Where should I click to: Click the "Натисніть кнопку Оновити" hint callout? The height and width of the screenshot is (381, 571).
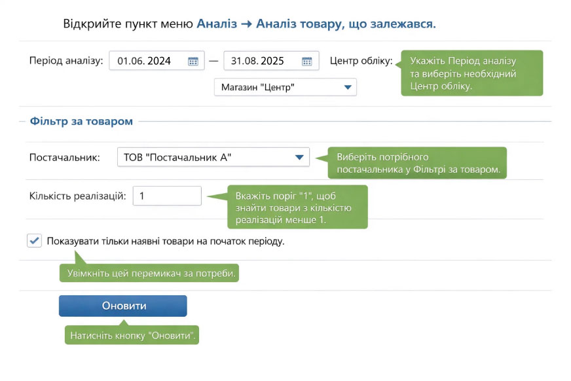pyautogui.click(x=133, y=336)
